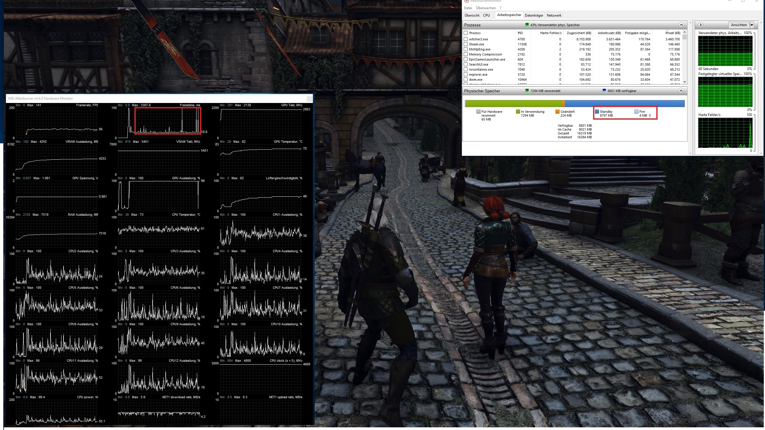Viewport: 765px width, 430px height.
Task: Click the orange Geändert legend square
Action: 557,112
